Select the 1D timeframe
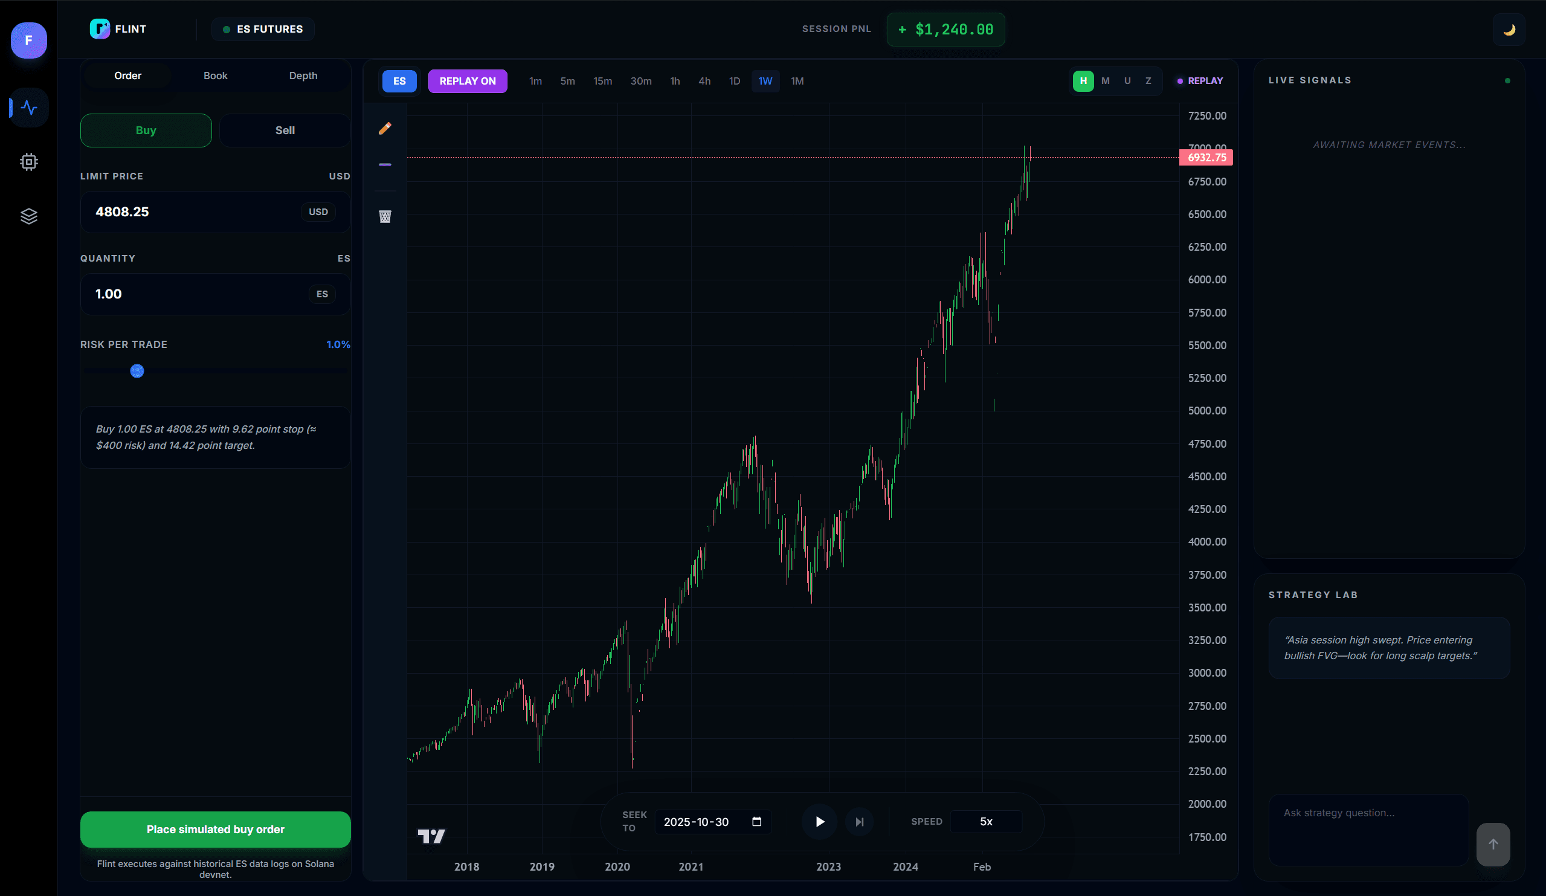 [735, 81]
